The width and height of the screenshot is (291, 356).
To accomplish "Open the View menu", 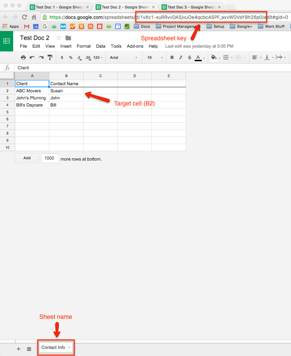I will click(x=50, y=46).
